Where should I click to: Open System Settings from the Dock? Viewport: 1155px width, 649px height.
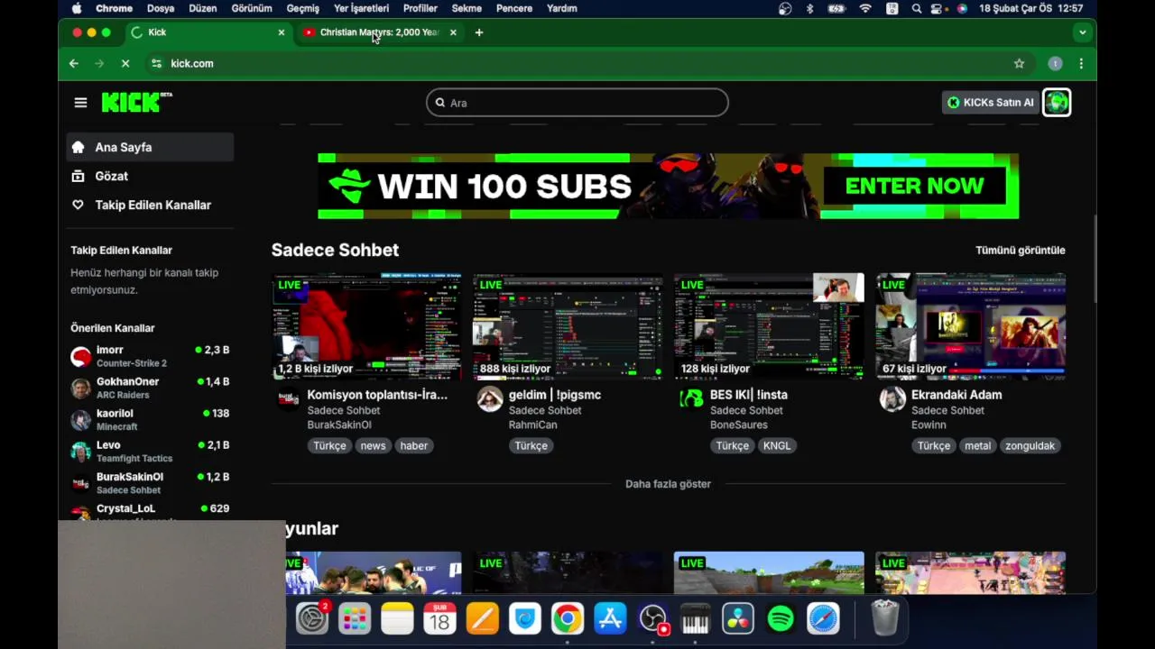tap(312, 619)
